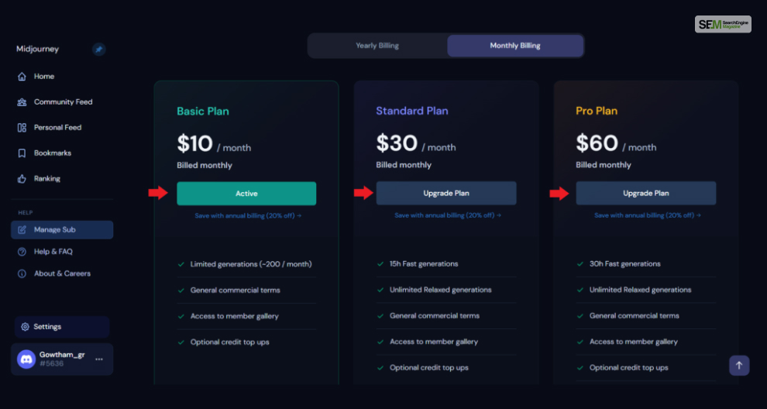Select the Bookmarks icon
The height and width of the screenshot is (409, 767).
pos(22,153)
